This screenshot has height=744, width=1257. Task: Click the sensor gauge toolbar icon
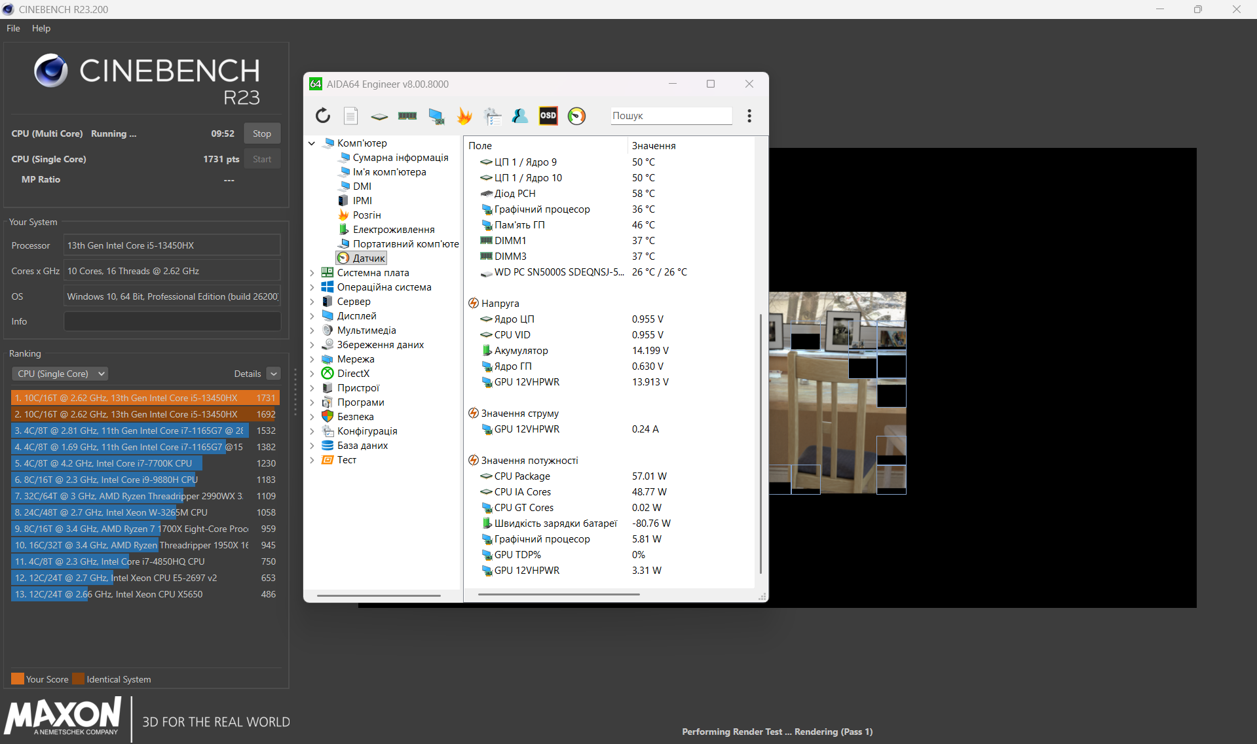(x=576, y=116)
